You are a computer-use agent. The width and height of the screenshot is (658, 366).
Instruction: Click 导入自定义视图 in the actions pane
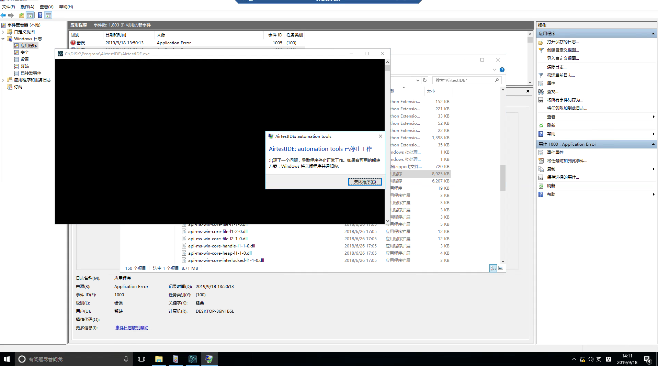click(563, 58)
